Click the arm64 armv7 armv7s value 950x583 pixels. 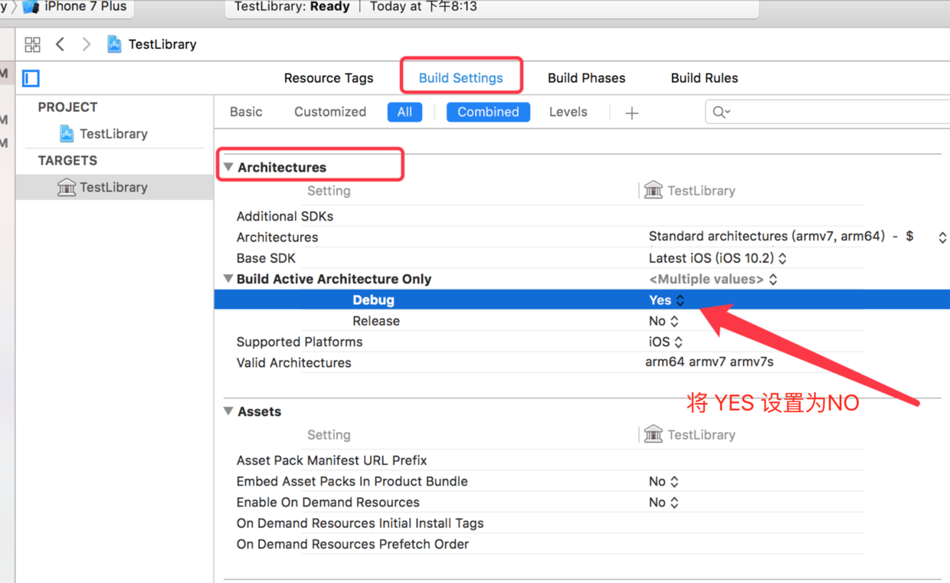click(709, 362)
